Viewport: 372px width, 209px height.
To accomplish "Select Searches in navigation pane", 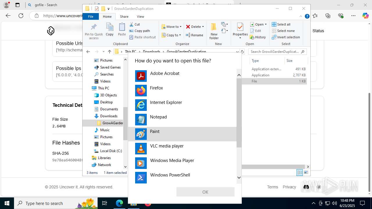I will [x=104, y=74].
